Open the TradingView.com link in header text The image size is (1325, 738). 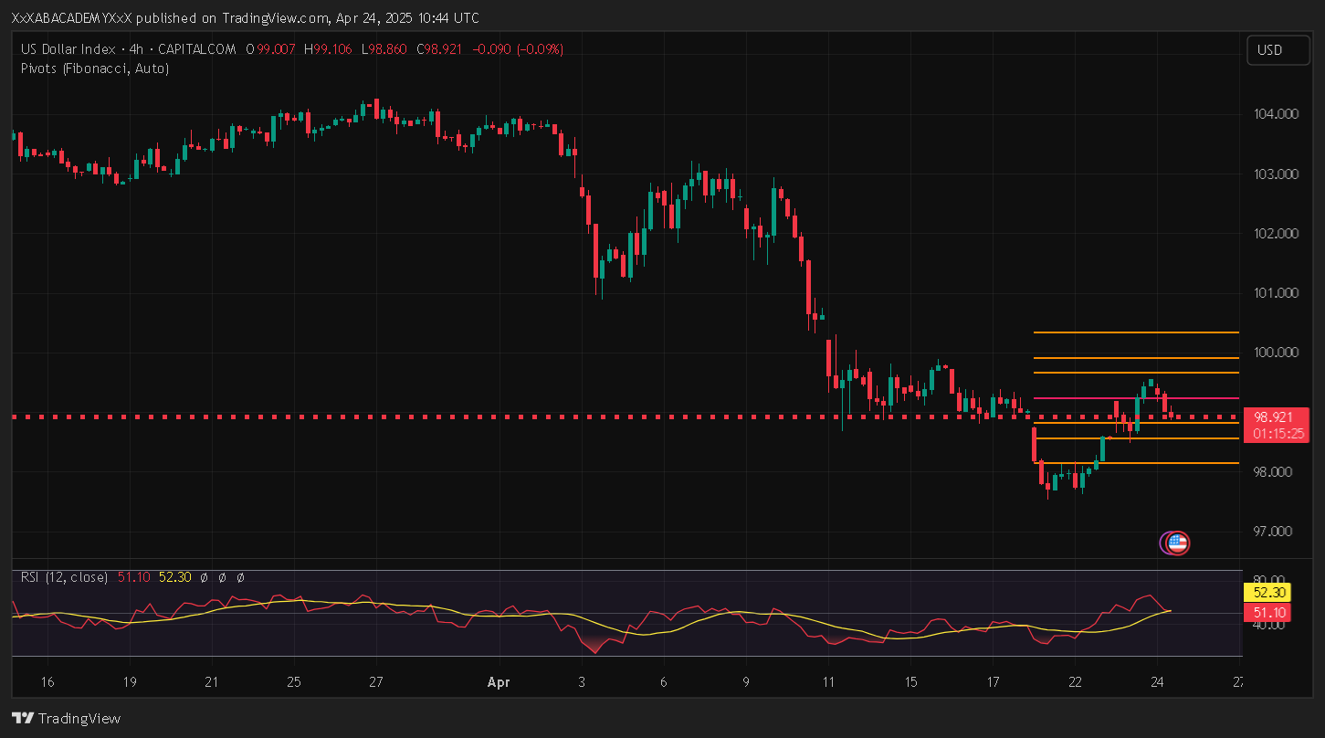[276, 18]
